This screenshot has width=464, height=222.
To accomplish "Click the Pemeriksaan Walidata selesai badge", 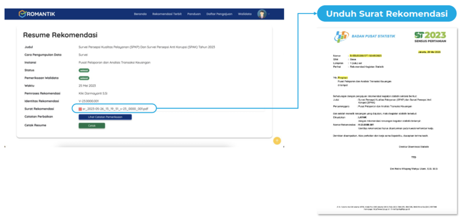I will pos(84,78).
